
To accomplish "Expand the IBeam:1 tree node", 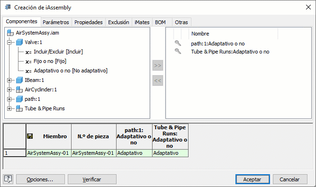I will pos(9,80).
